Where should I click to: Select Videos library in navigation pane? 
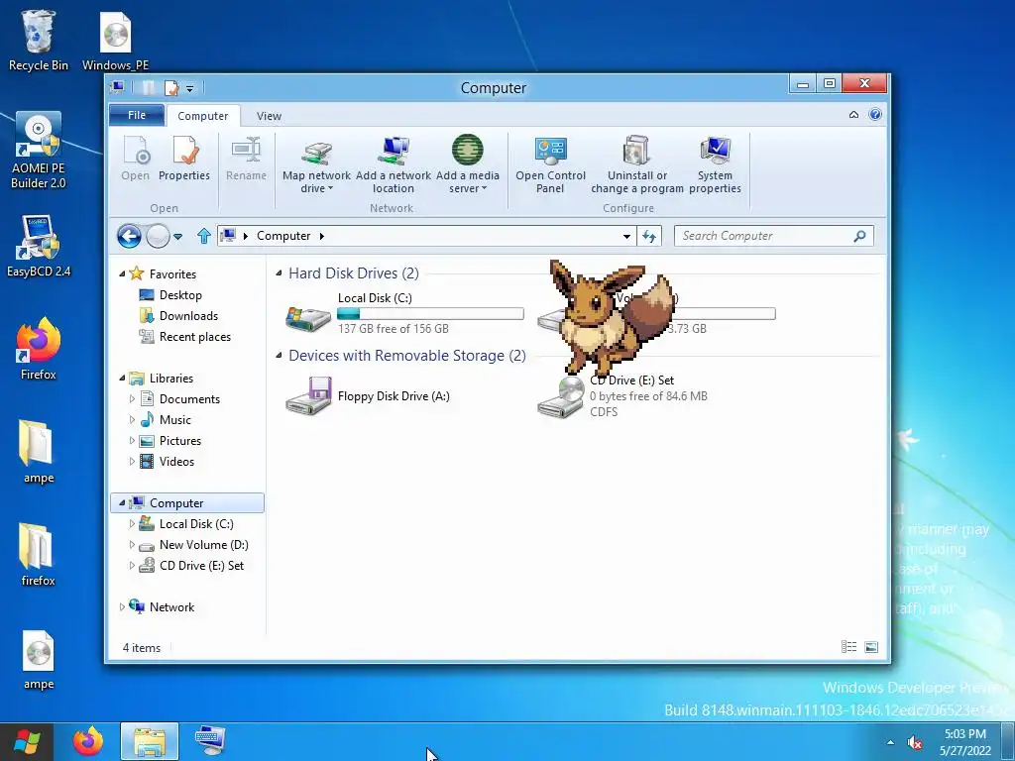[176, 462]
